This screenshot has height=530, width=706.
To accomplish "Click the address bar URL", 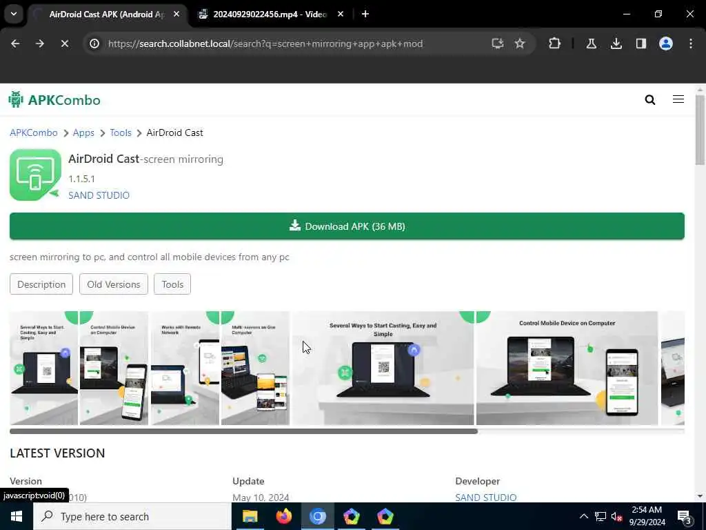I will pos(265,43).
